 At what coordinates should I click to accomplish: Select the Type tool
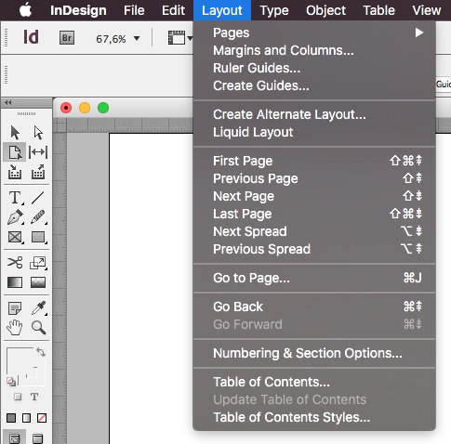tap(15, 198)
